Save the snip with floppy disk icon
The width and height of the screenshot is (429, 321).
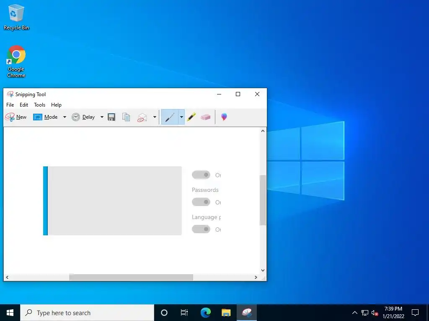[x=111, y=117]
